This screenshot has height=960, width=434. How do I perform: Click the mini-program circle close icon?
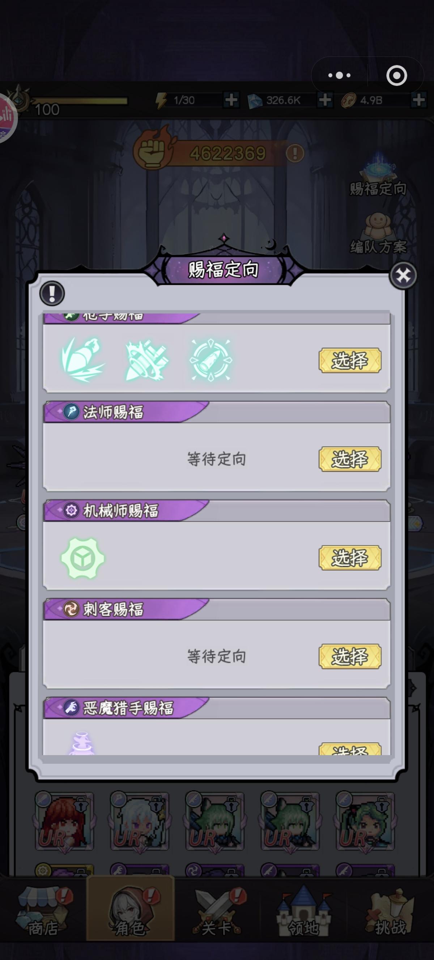point(396,76)
